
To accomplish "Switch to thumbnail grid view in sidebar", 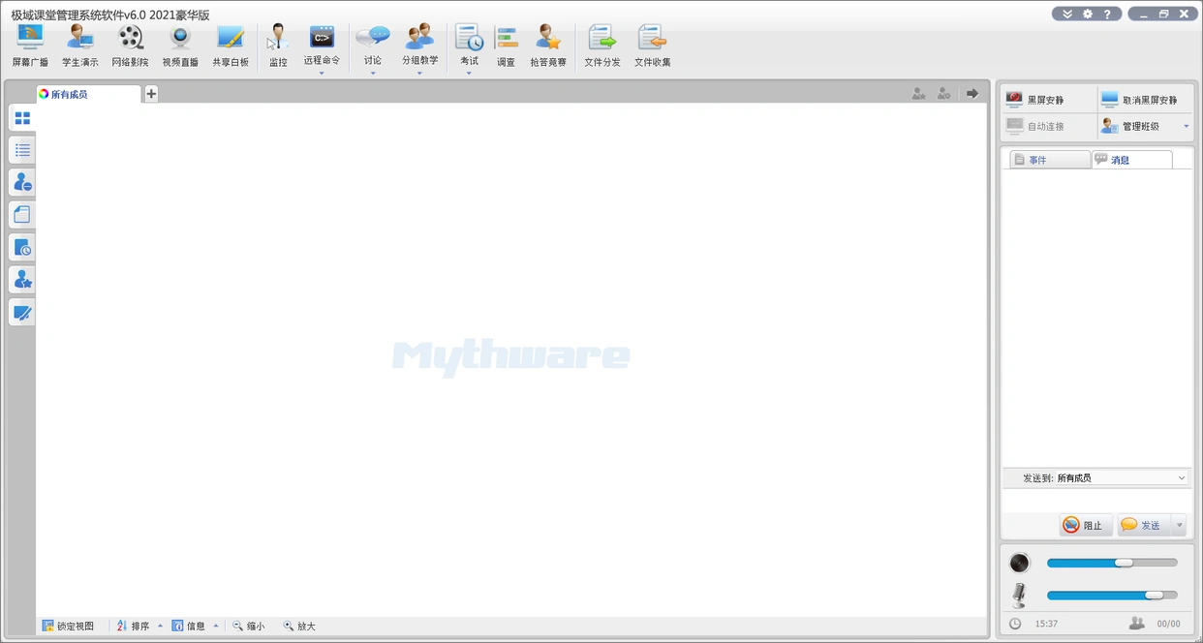I will [22, 118].
